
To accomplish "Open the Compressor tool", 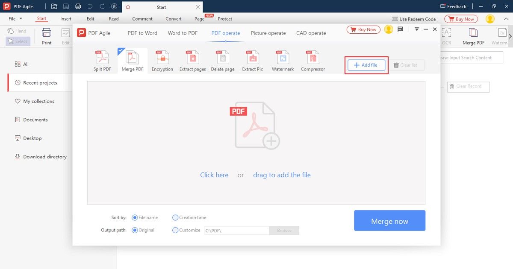I will coord(313,61).
